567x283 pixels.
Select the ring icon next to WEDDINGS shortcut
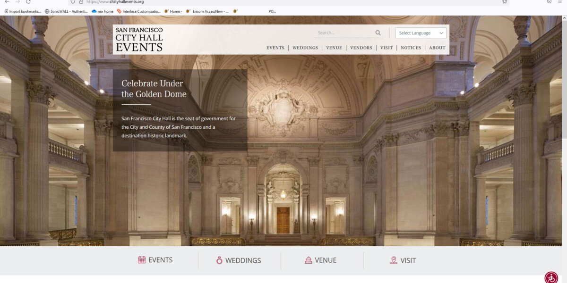click(220, 260)
